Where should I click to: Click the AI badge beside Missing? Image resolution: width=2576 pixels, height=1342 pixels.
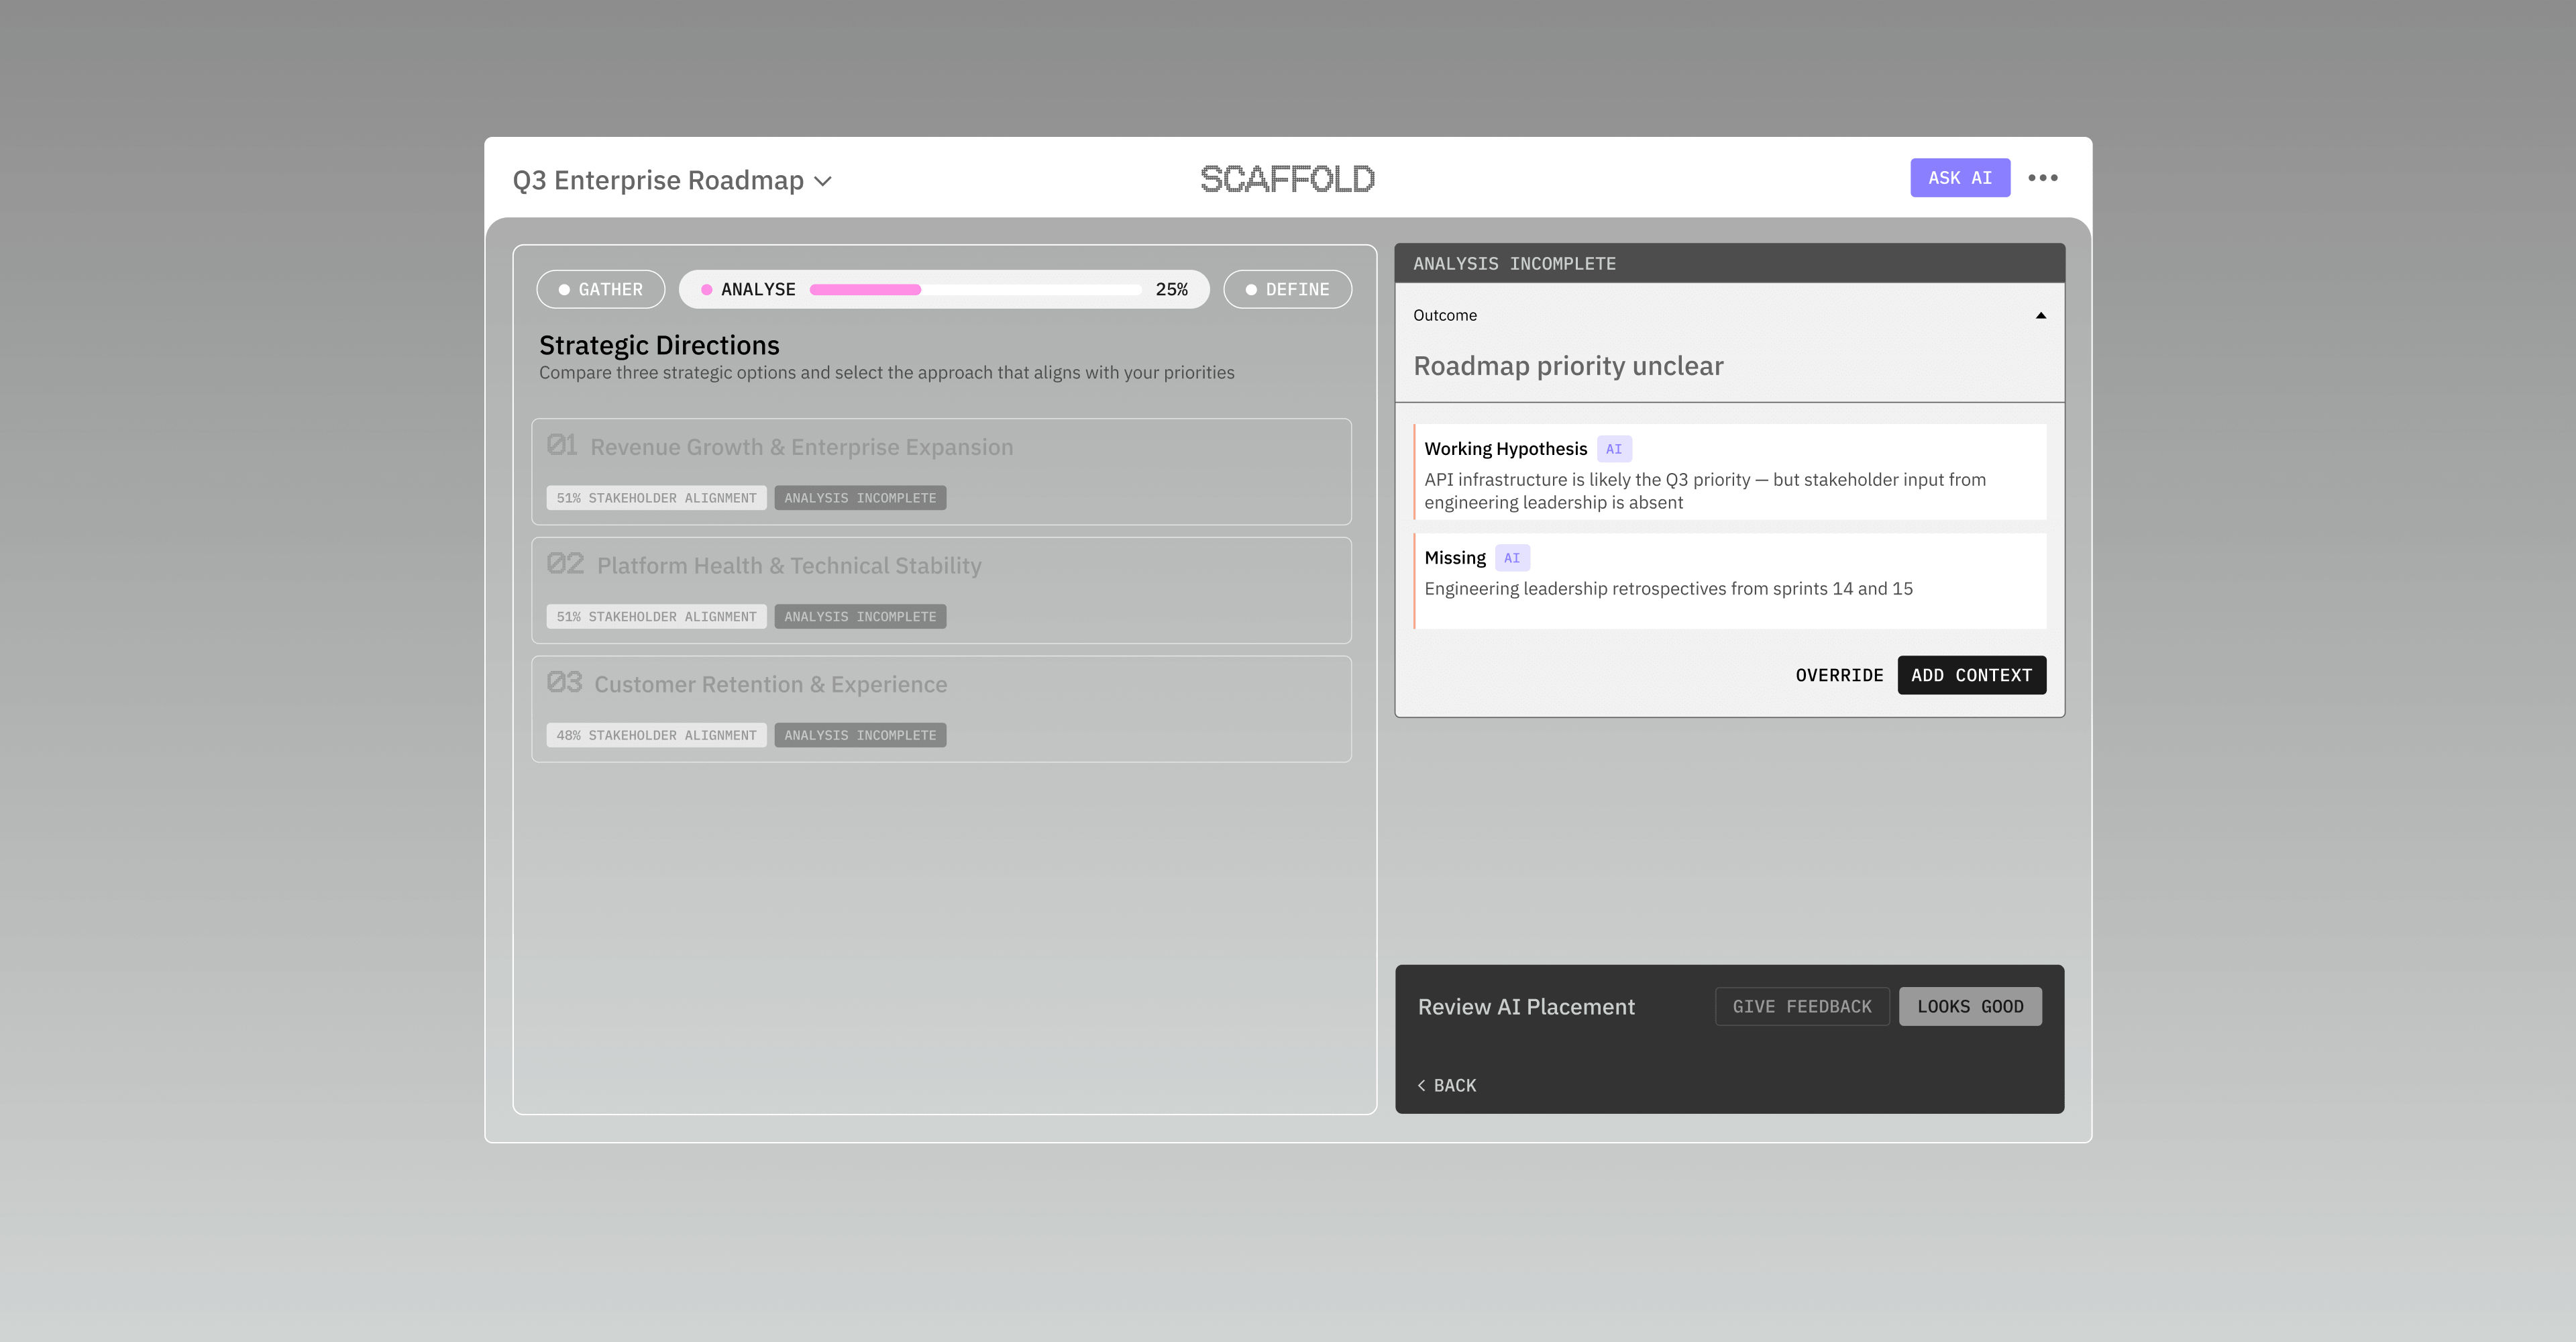(1511, 558)
